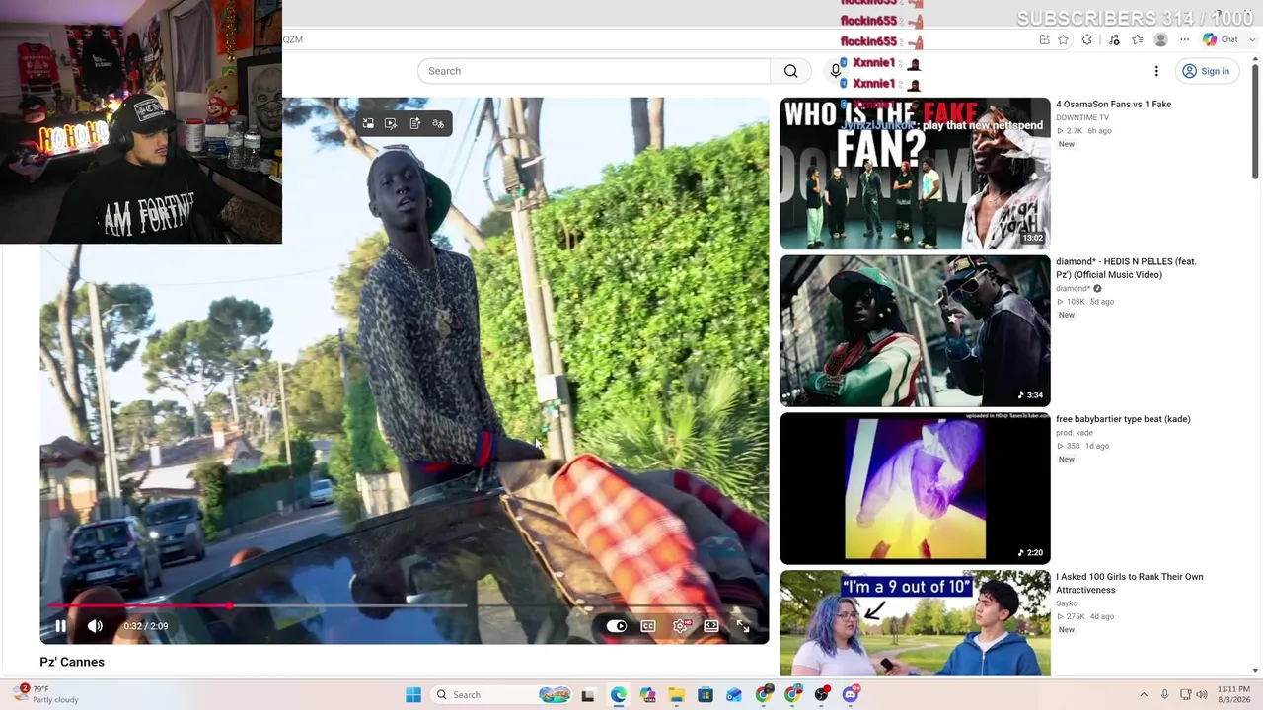Open Outlook from the taskbar

(734, 695)
